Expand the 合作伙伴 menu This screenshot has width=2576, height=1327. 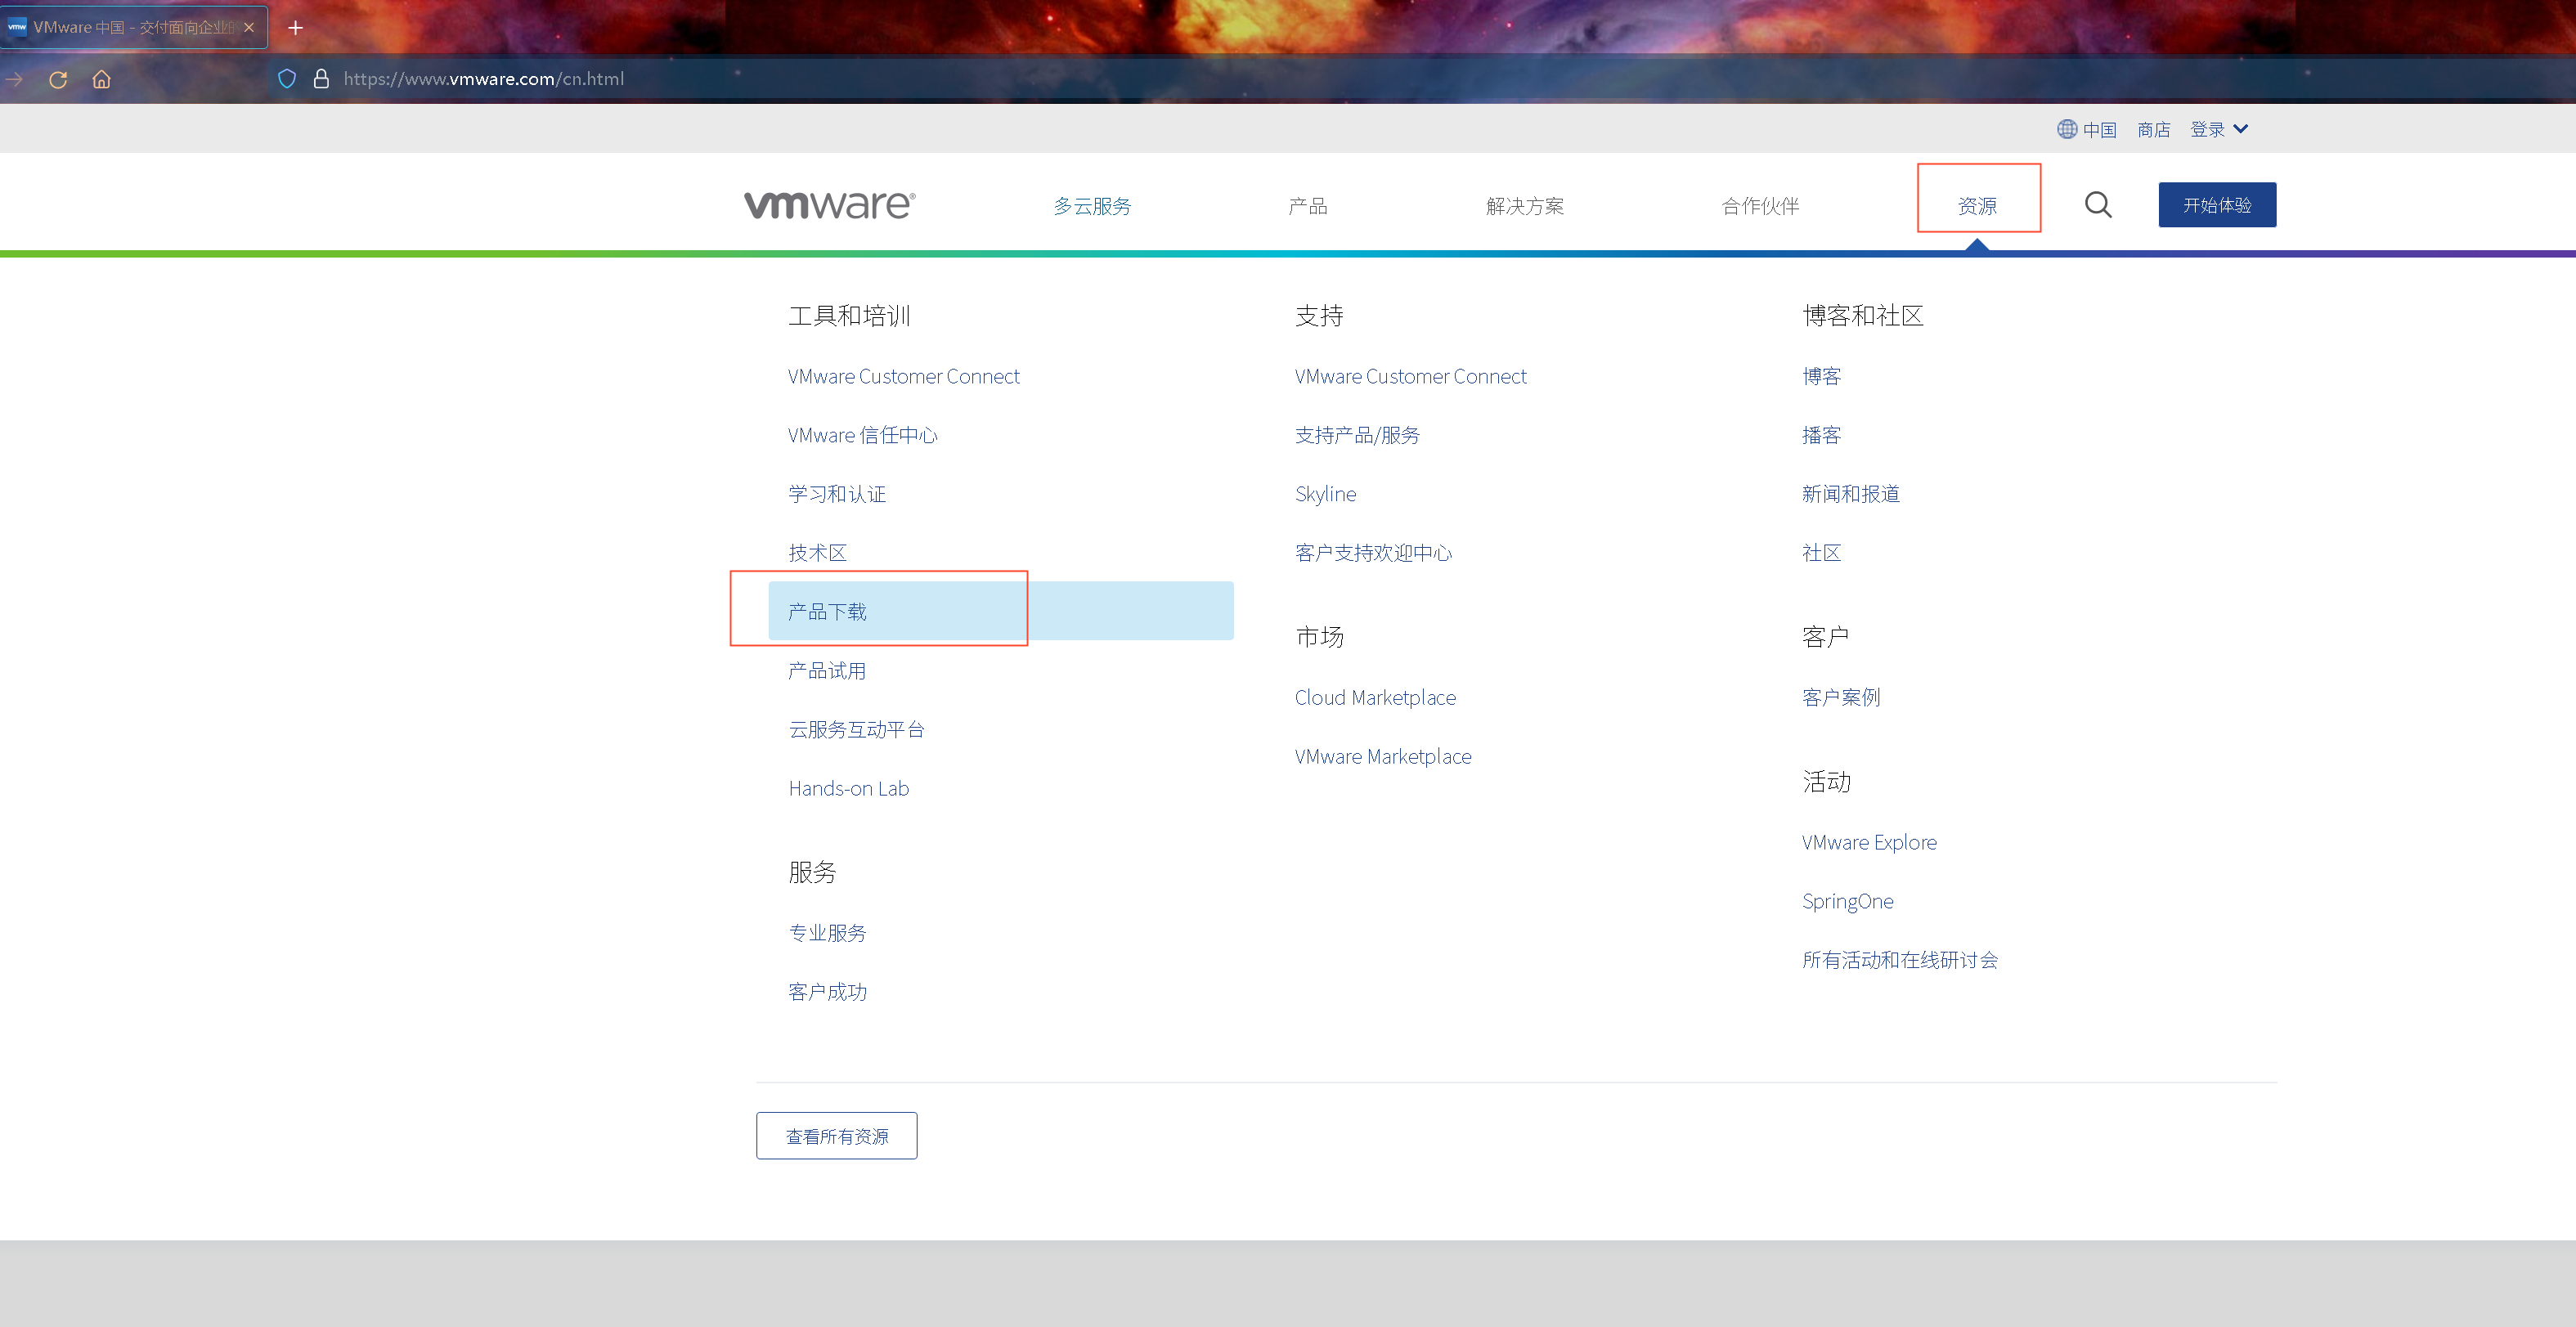pyautogui.click(x=1759, y=206)
